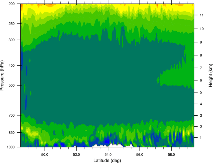The width and height of the screenshot is (213, 163).
Task: Click the 'Pressure (hPa)' axis title
Action: (x=2, y=75)
